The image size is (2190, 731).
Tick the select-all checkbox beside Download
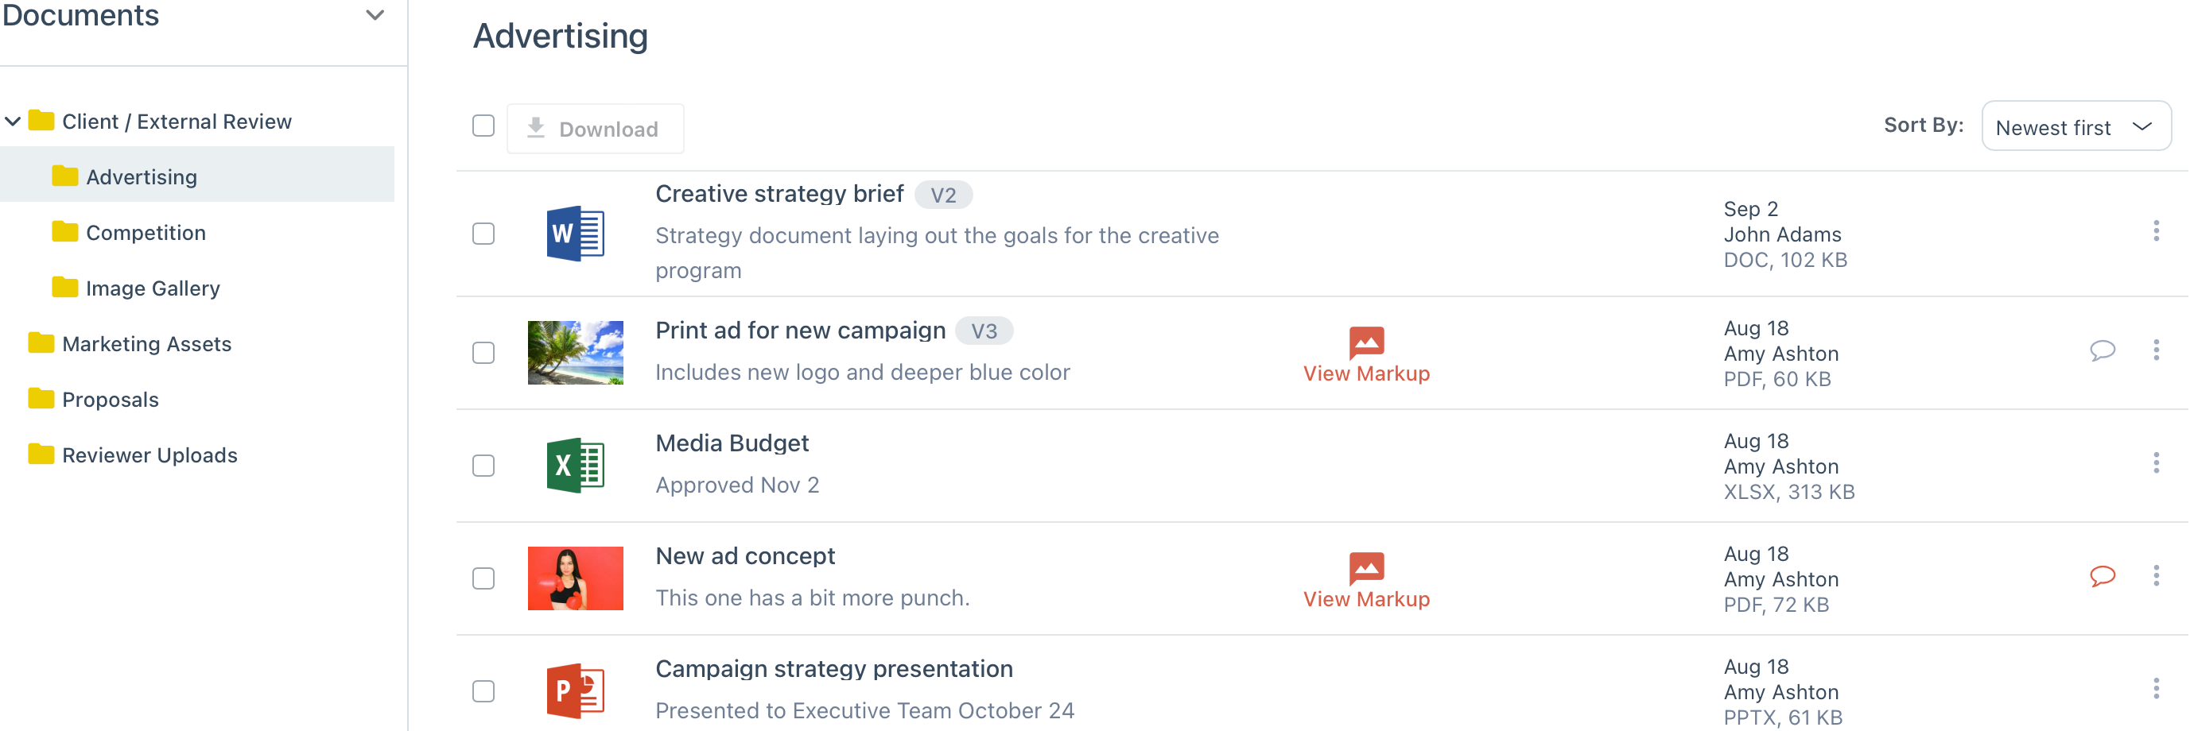483,126
